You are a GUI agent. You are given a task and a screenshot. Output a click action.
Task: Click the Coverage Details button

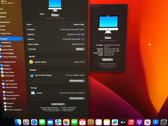pos(80,49)
